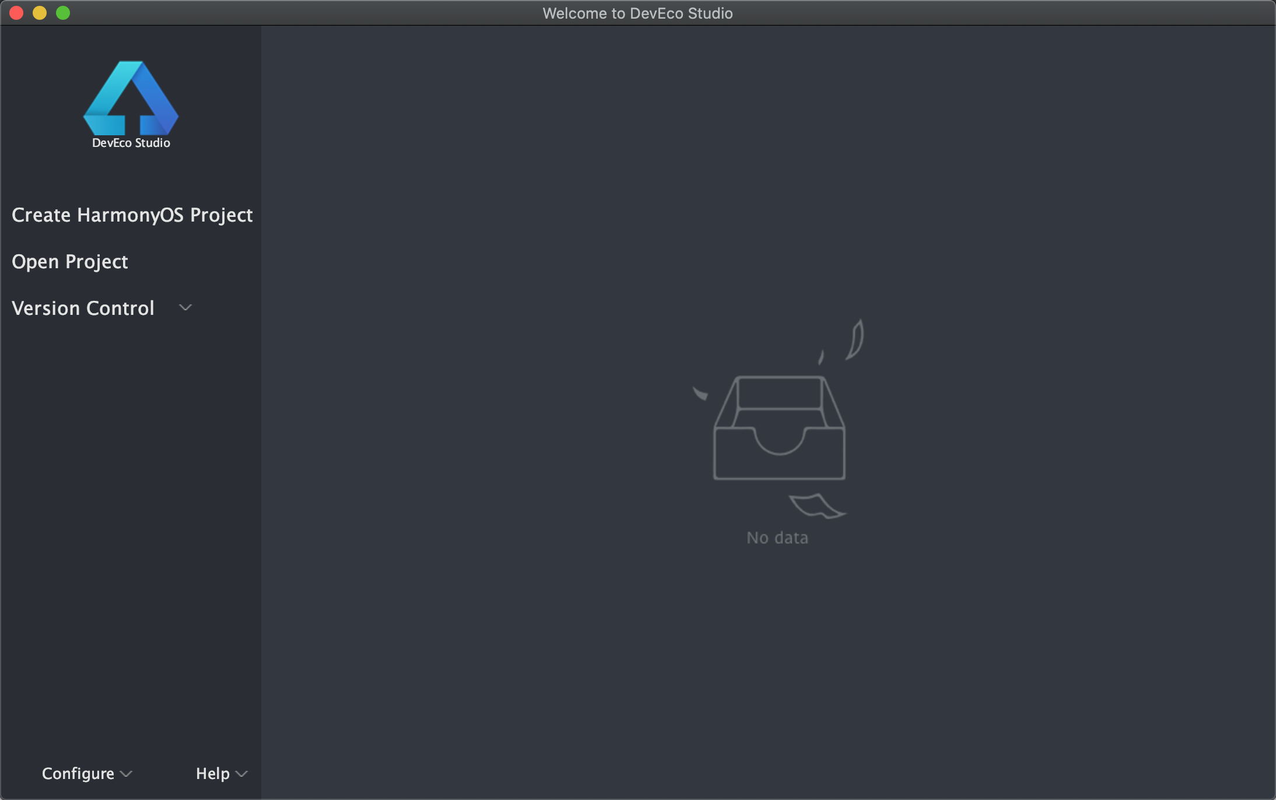Click the Welcome to DevEco Studio title
This screenshot has height=800, width=1276.
point(637,13)
